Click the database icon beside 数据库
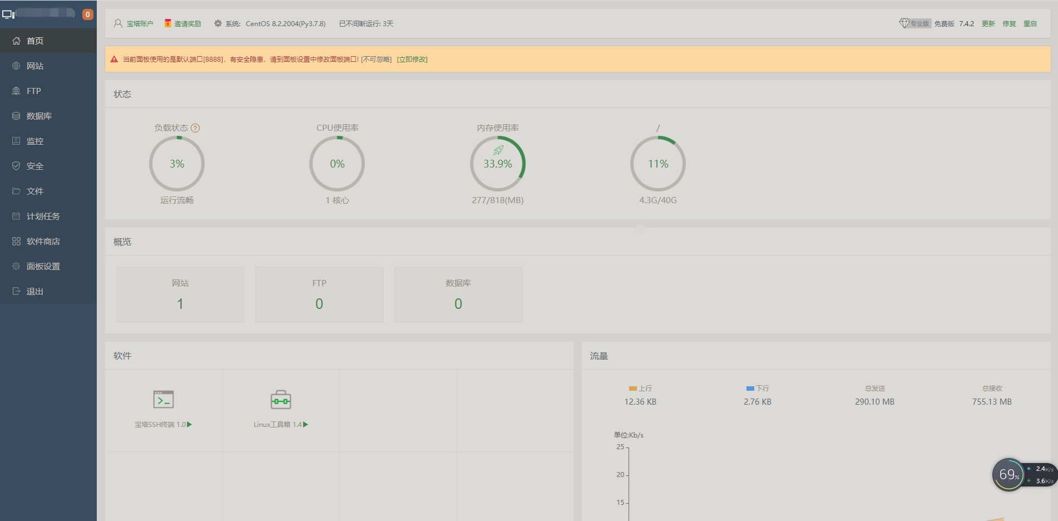This screenshot has height=521, width=1058. click(x=16, y=116)
